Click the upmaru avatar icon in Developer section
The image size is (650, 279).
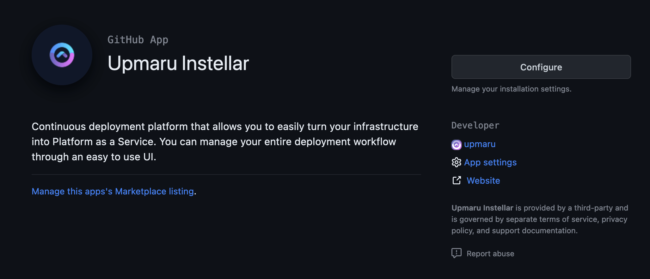pyautogui.click(x=456, y=144)
